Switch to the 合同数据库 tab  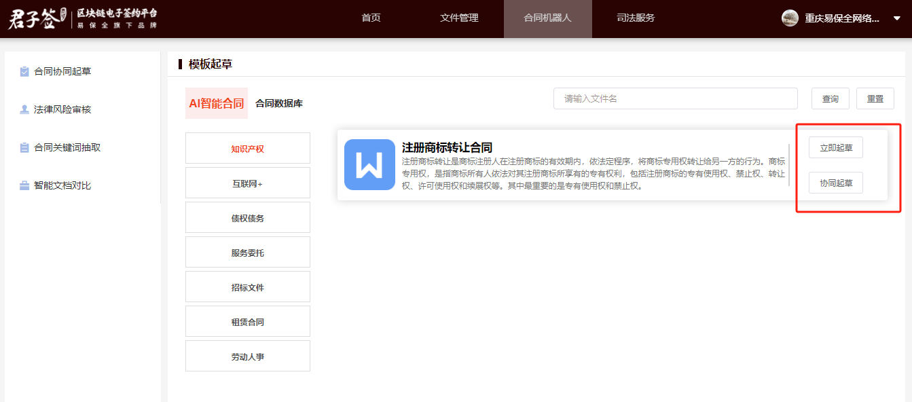[279, 104]
